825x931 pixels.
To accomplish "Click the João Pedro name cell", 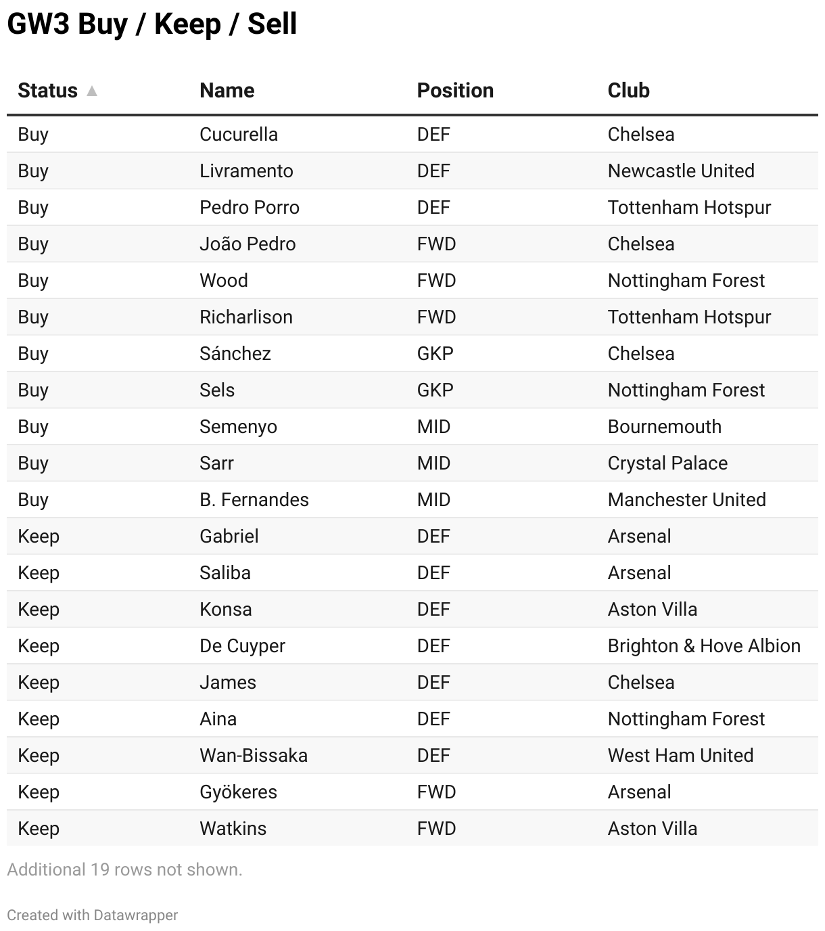I will tap(247, 244).
